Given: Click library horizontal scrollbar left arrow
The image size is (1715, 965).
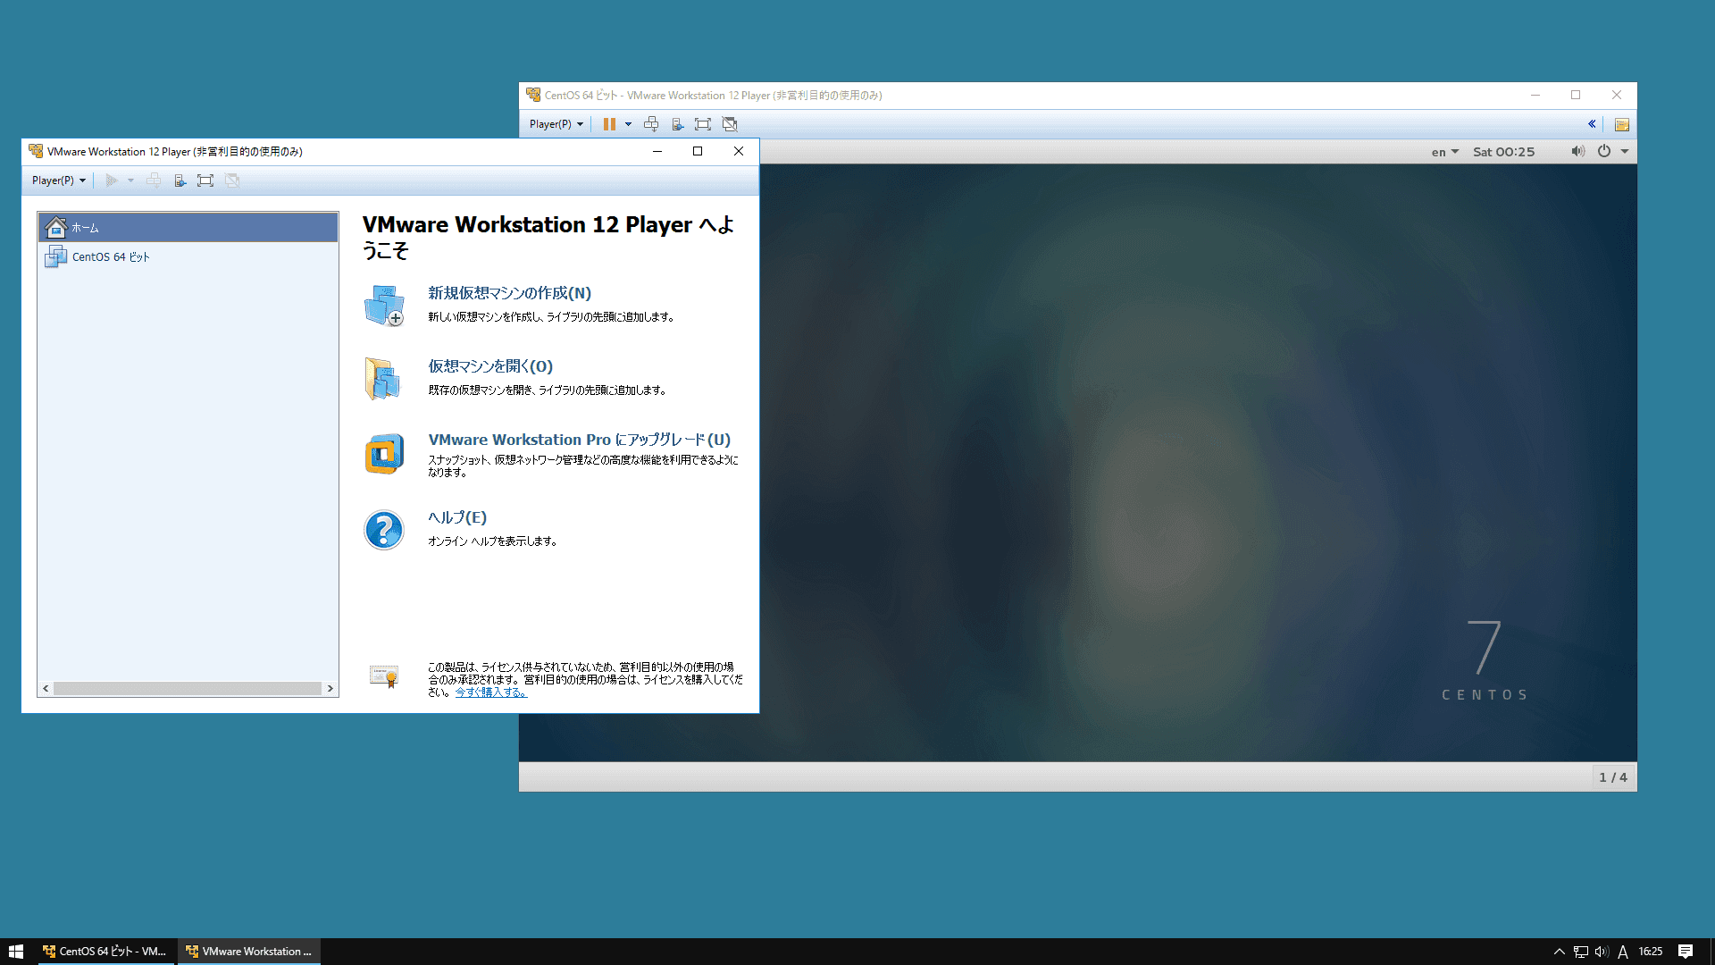Looking at the screenshot, I should click(x=46, y=688).
